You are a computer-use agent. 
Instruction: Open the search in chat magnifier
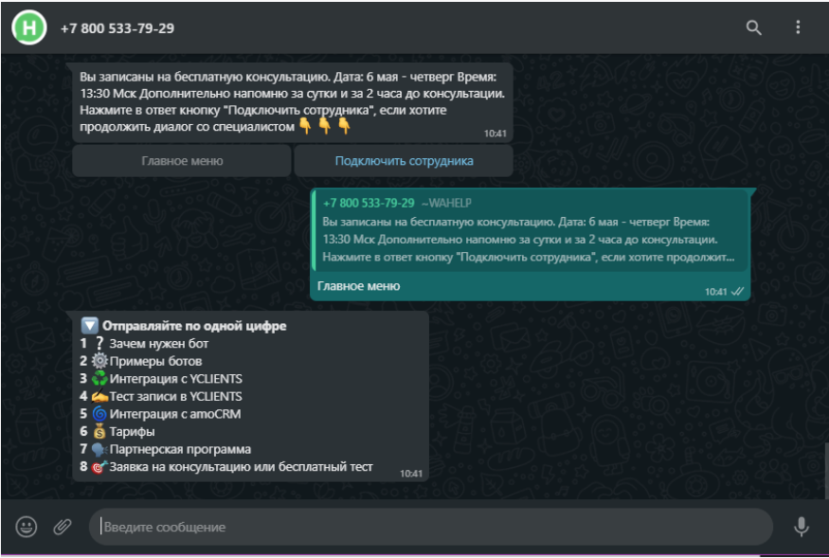(x=753, y=28)
